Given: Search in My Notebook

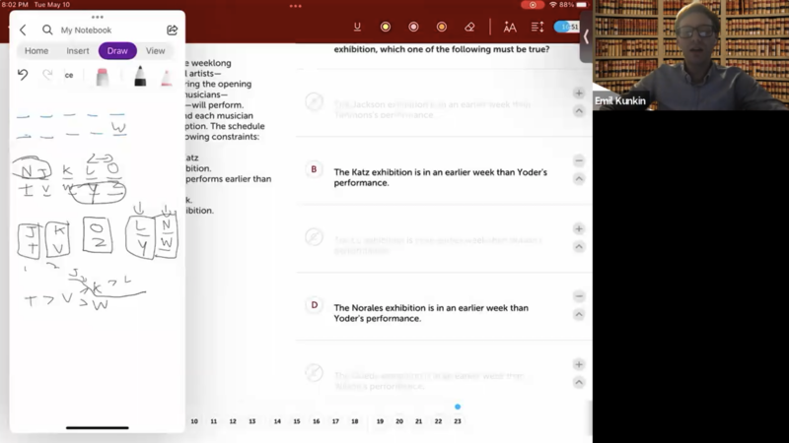Looking at the screenshot, I should click(47, 31).
